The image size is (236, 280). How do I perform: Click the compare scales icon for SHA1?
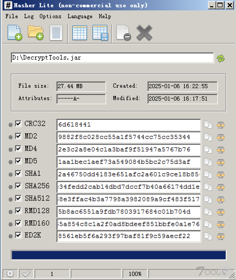[x=221, y=174]
